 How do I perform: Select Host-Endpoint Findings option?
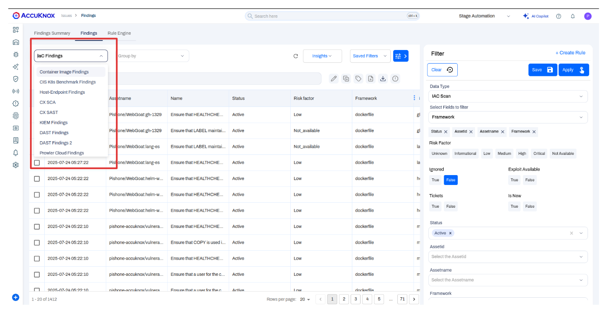[x=71, y=92]
